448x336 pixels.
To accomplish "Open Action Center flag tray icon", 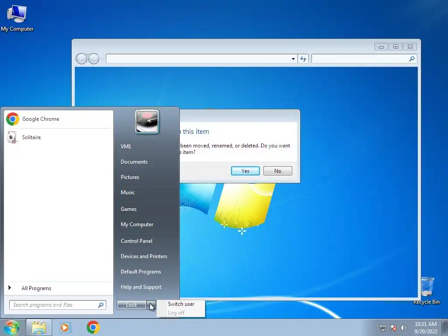I will (x=393, y=328).
